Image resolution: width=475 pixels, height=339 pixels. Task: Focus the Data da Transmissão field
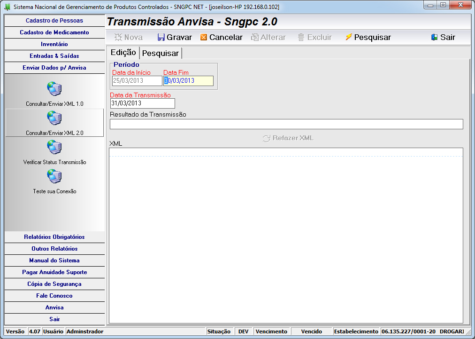click(143, 103)
